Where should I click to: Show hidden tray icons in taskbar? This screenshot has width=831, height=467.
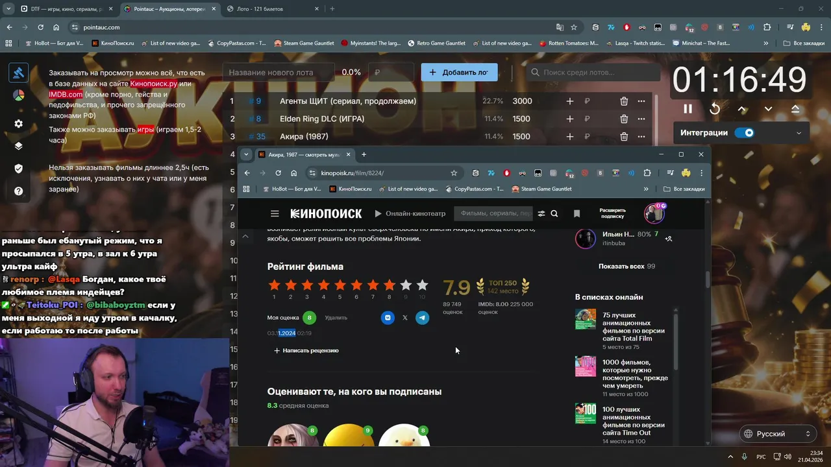730,457
